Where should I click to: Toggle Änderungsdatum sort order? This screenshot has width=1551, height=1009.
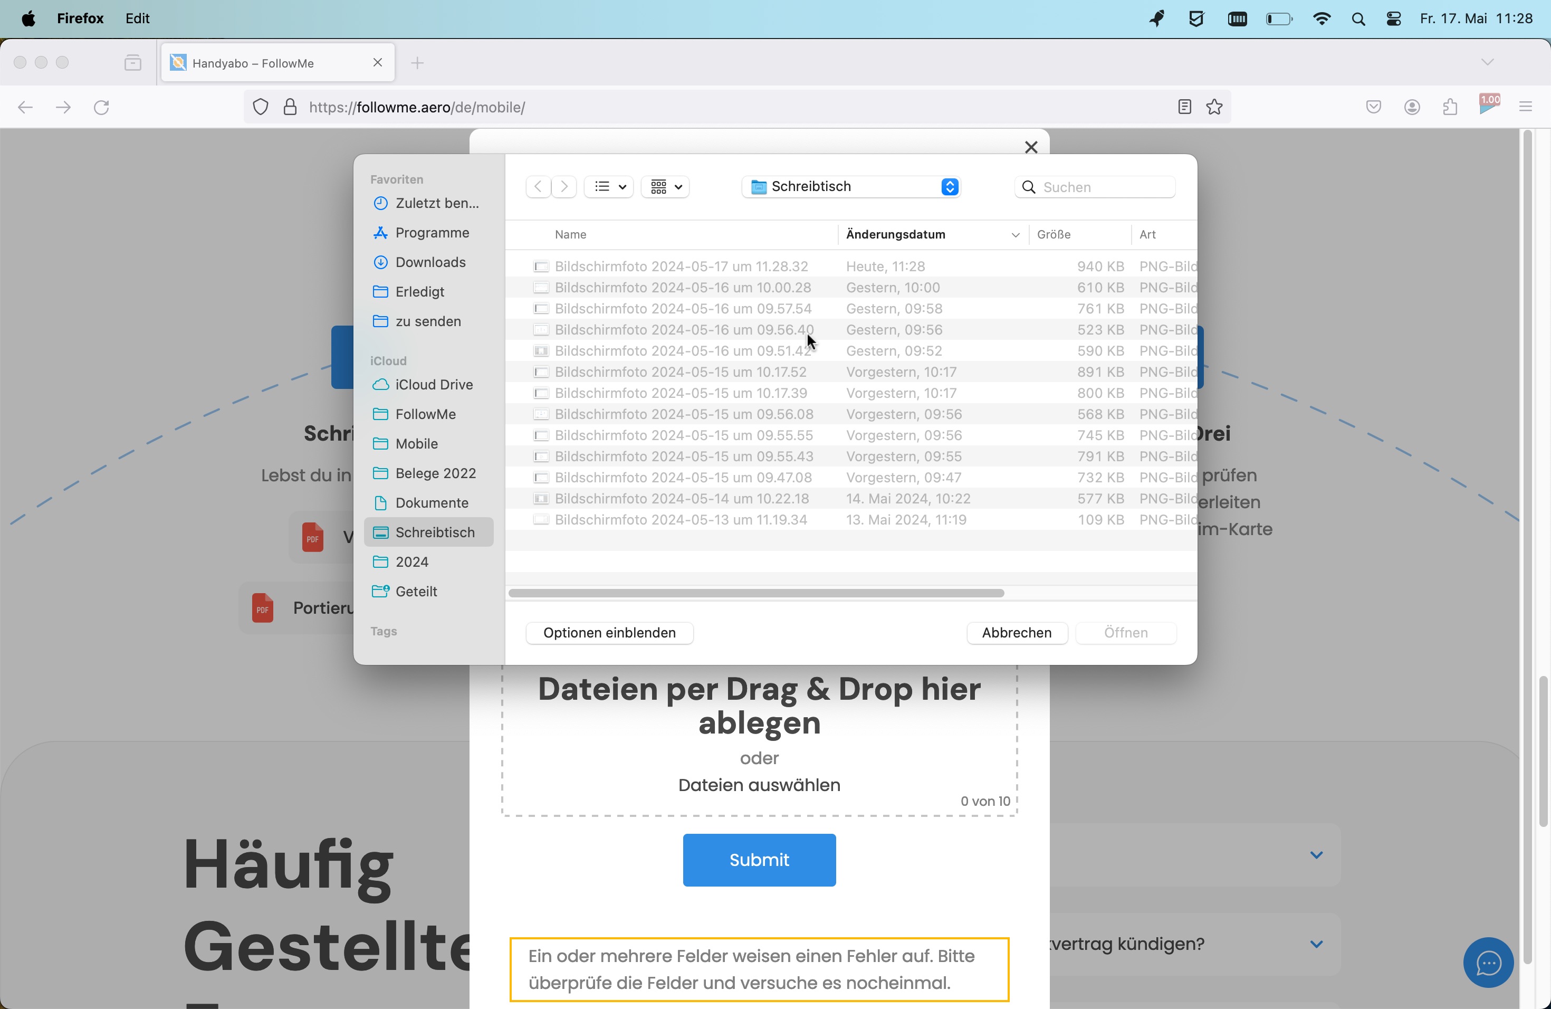click(933, 235)
